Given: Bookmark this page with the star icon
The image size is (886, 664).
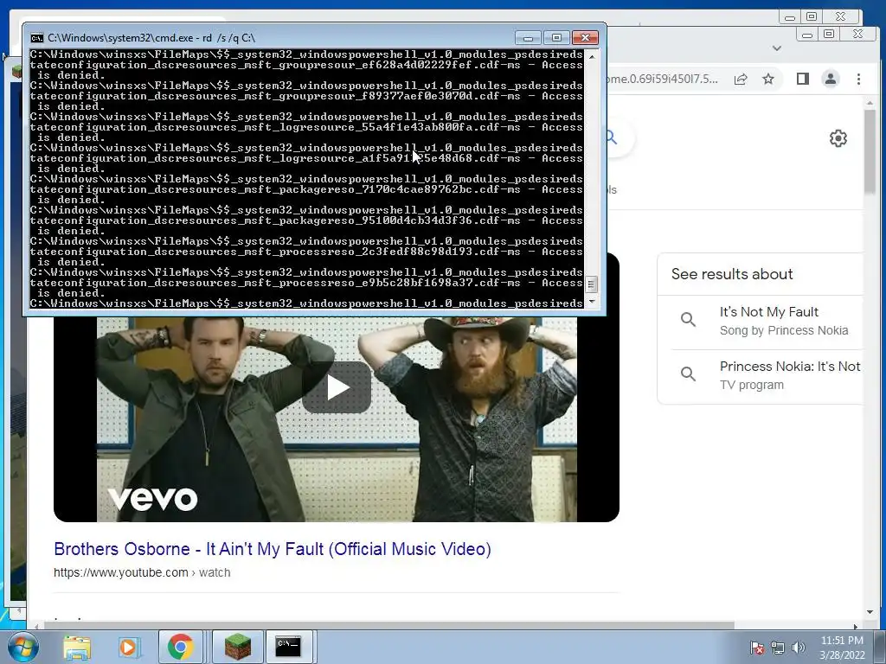Looking at the screenshot, I should click(768, 79).
